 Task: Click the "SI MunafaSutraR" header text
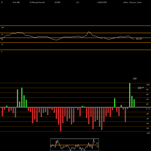37,2
